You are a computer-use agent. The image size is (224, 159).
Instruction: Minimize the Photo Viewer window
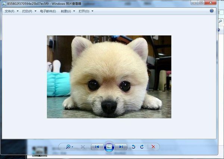coord(195,3)
